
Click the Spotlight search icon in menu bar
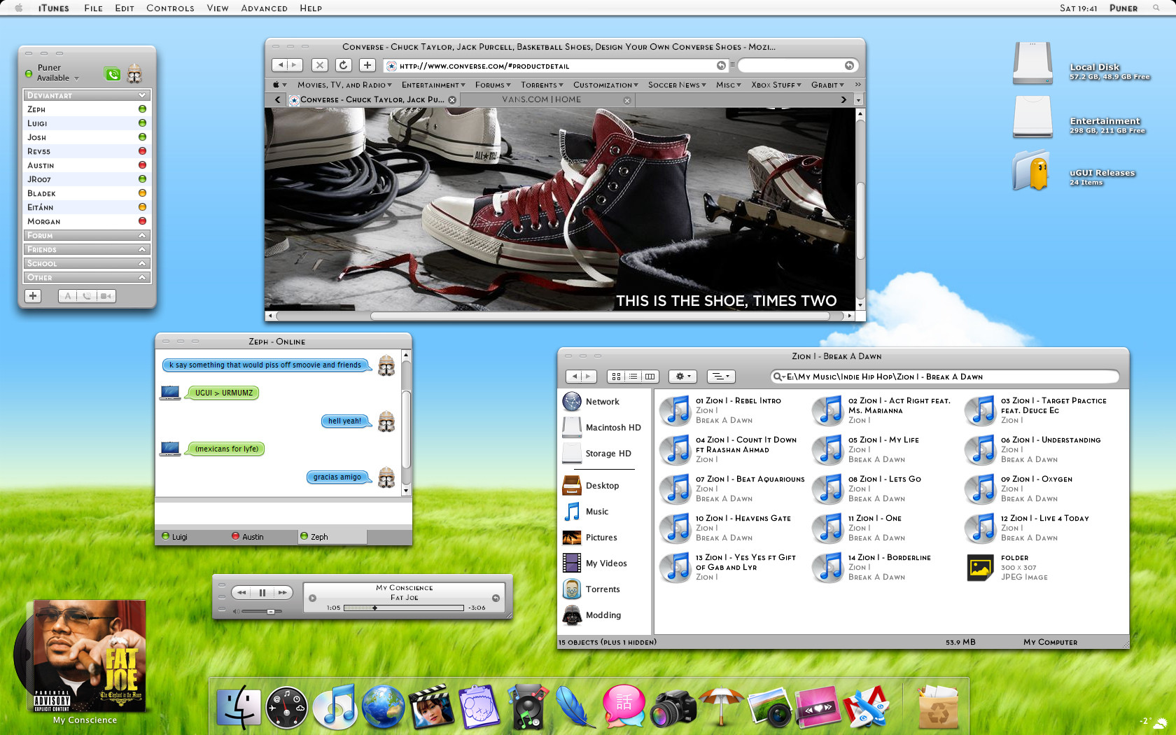pyautogui.click(x=1156, y=8)
